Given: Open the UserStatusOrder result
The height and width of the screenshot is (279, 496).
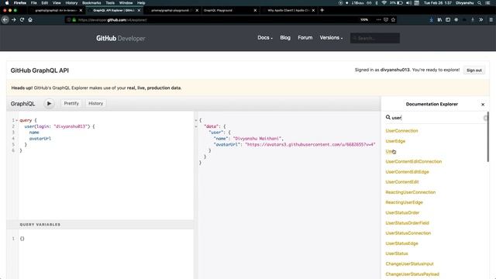Looking at the screenshot, I should point(402,212).
